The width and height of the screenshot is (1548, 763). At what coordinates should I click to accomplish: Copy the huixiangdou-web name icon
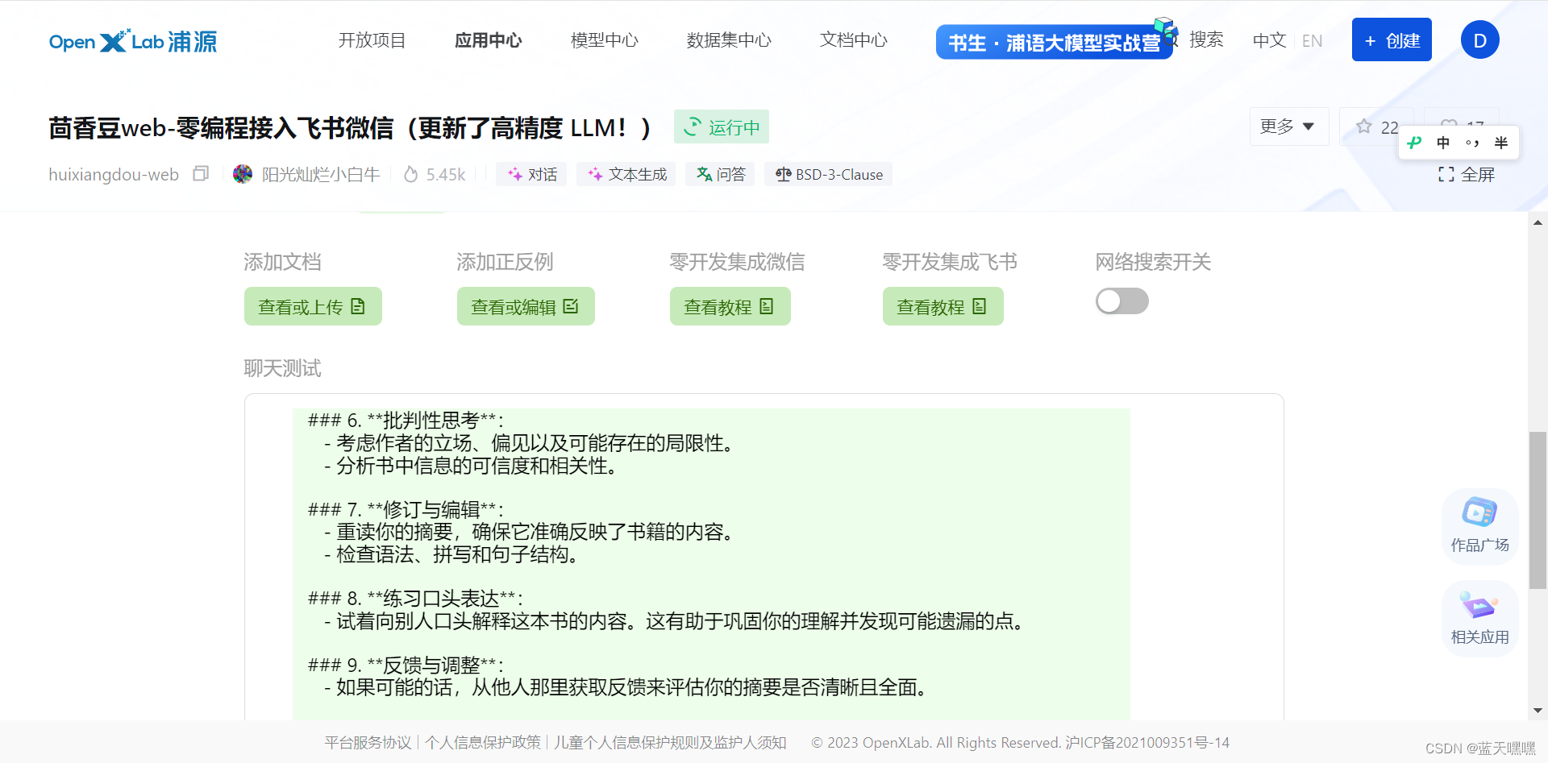pos(201,174)
